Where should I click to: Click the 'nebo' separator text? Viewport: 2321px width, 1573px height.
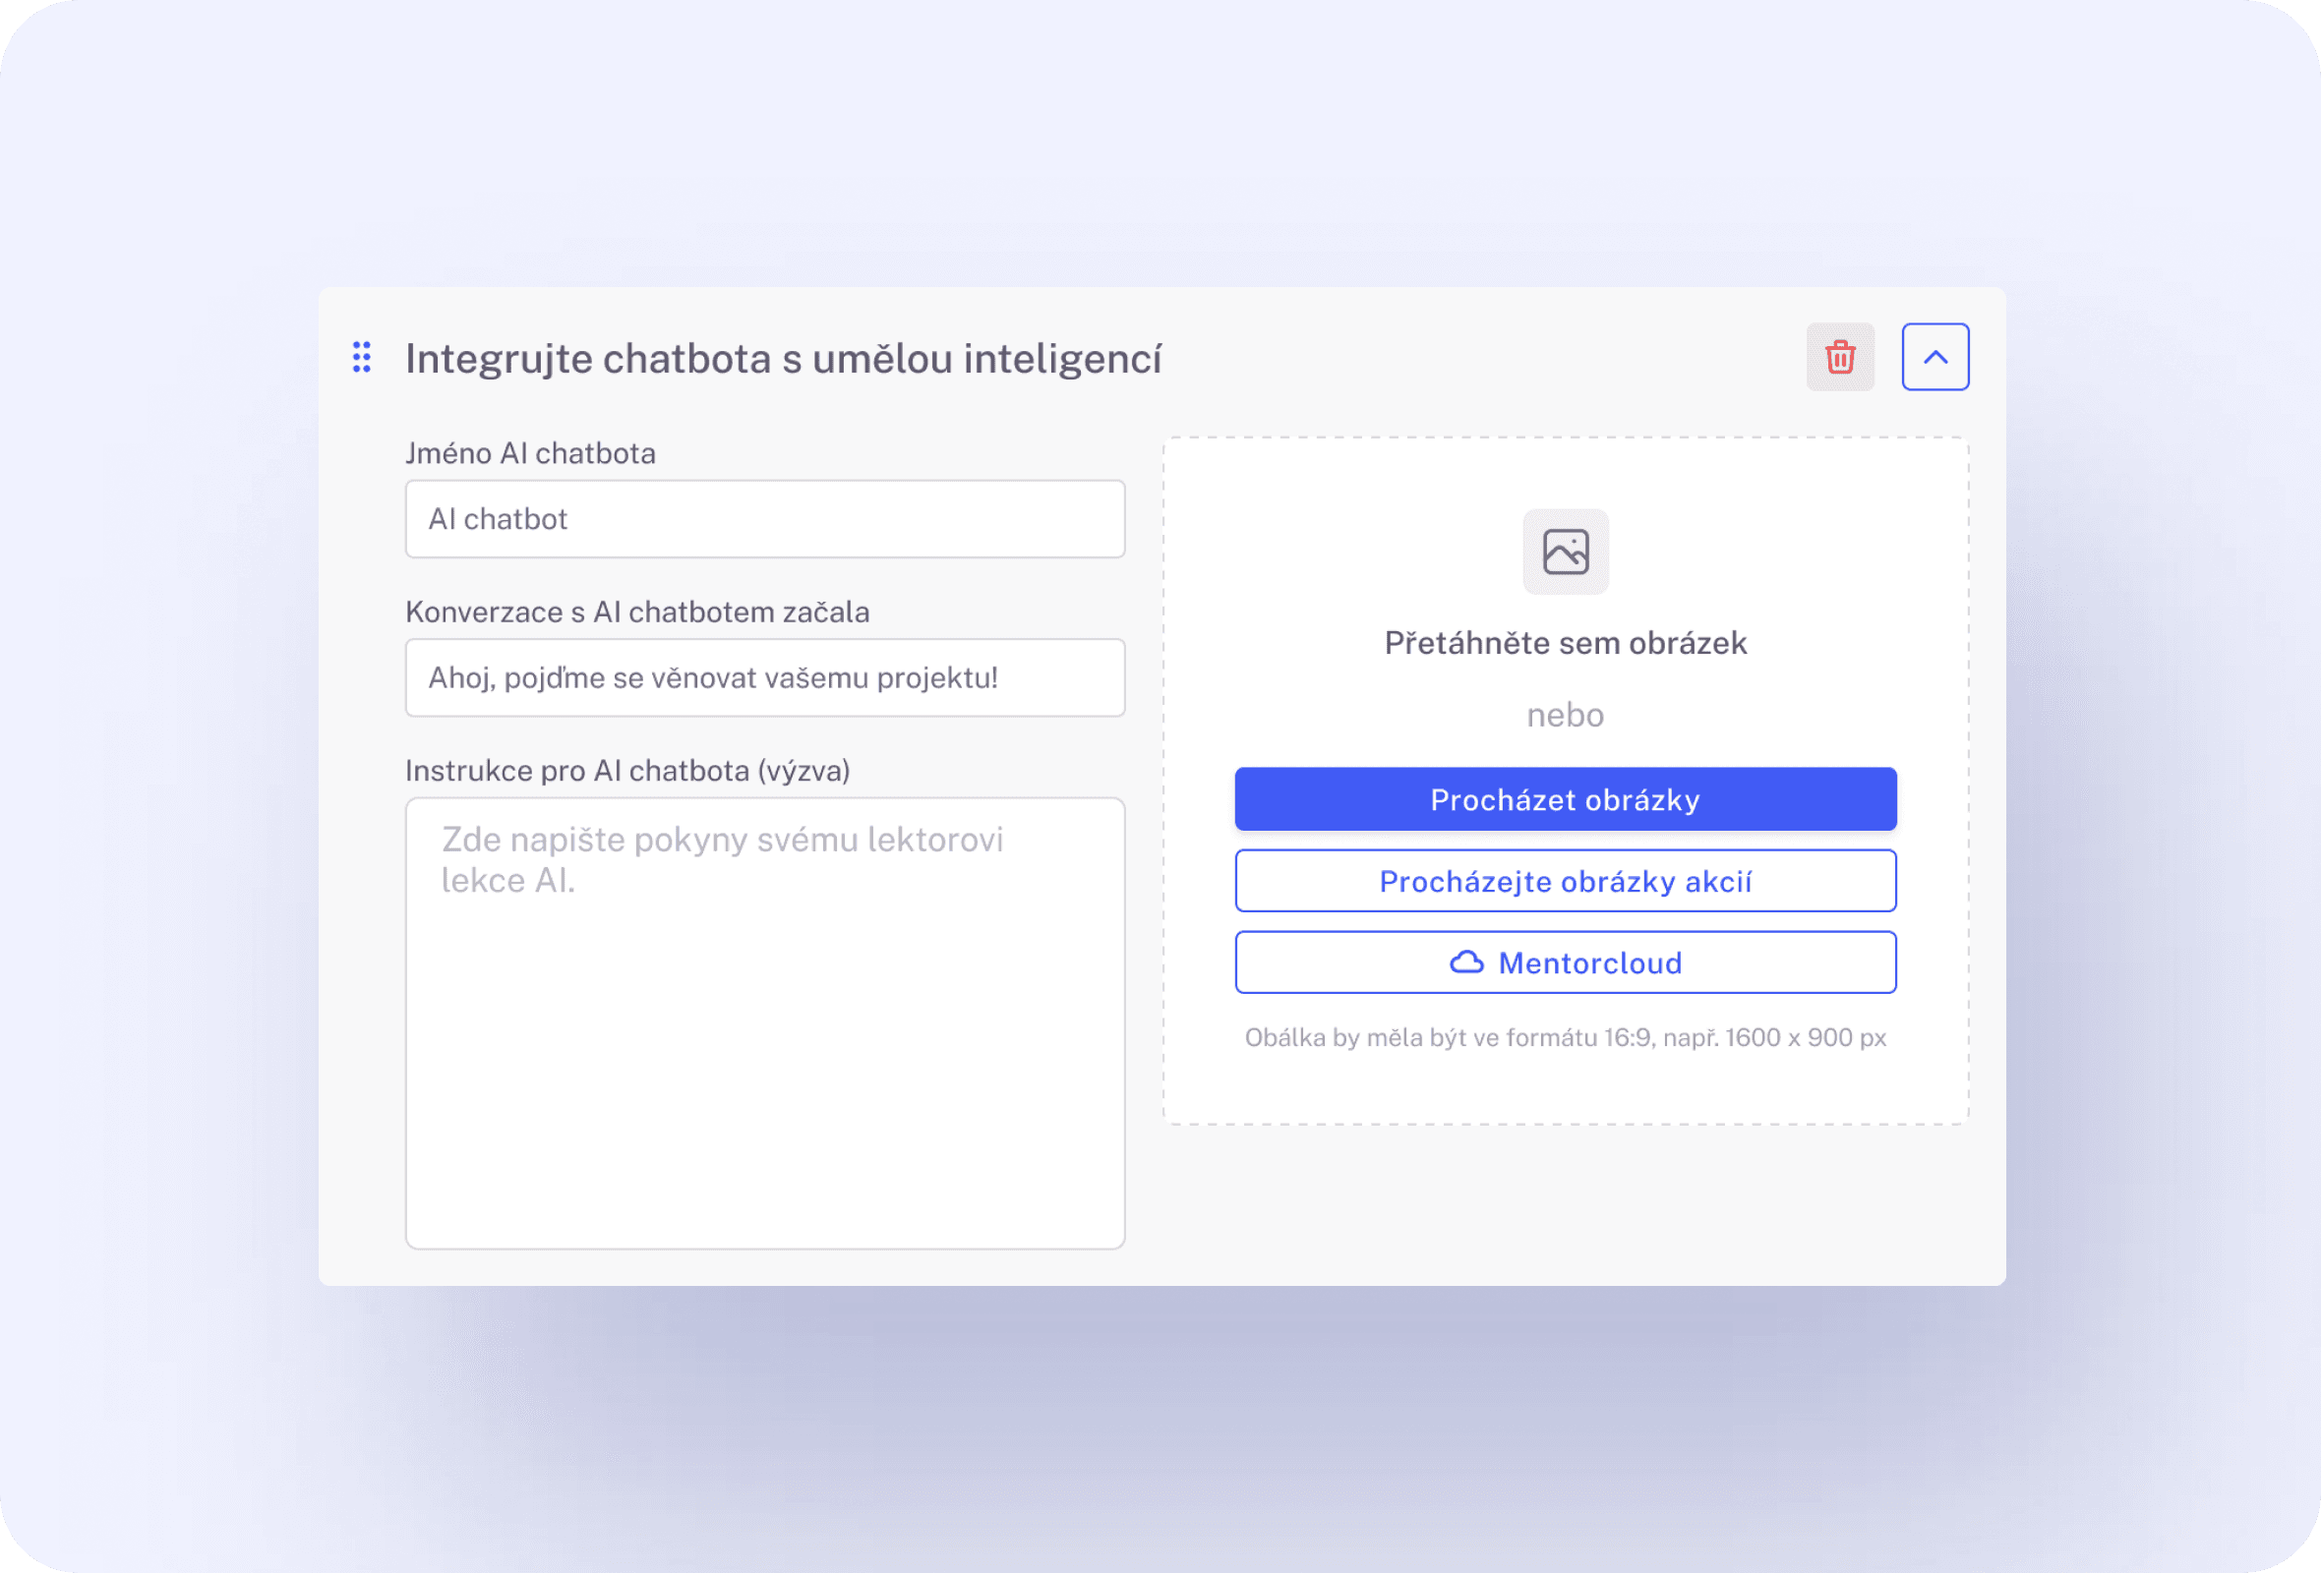tap(1565, 715)
